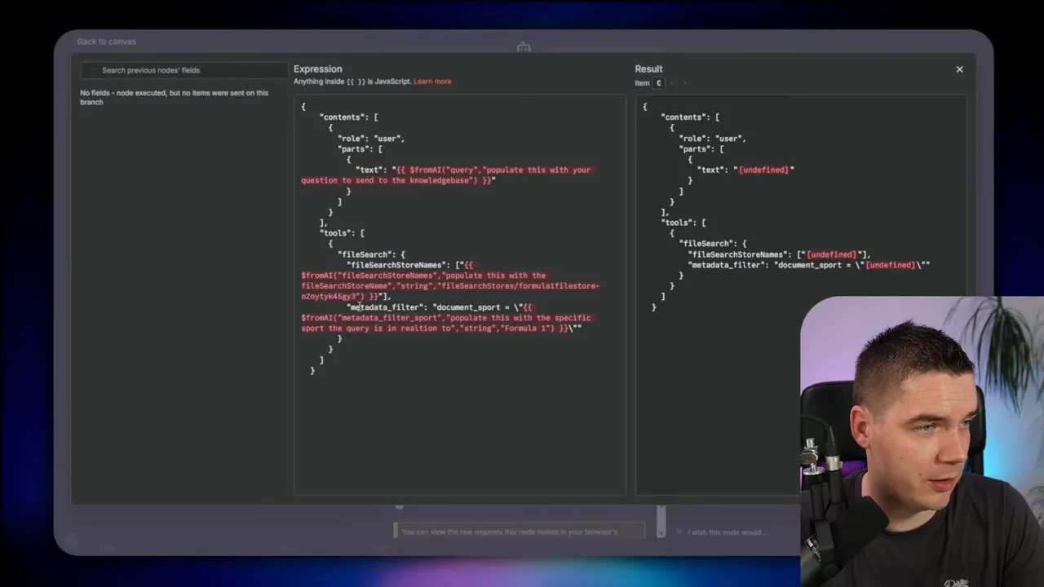Click the down arrow on the editor scrollbar
Image resolution: width=1044 pixels, height=587 pixels.
tap(661, 533)
